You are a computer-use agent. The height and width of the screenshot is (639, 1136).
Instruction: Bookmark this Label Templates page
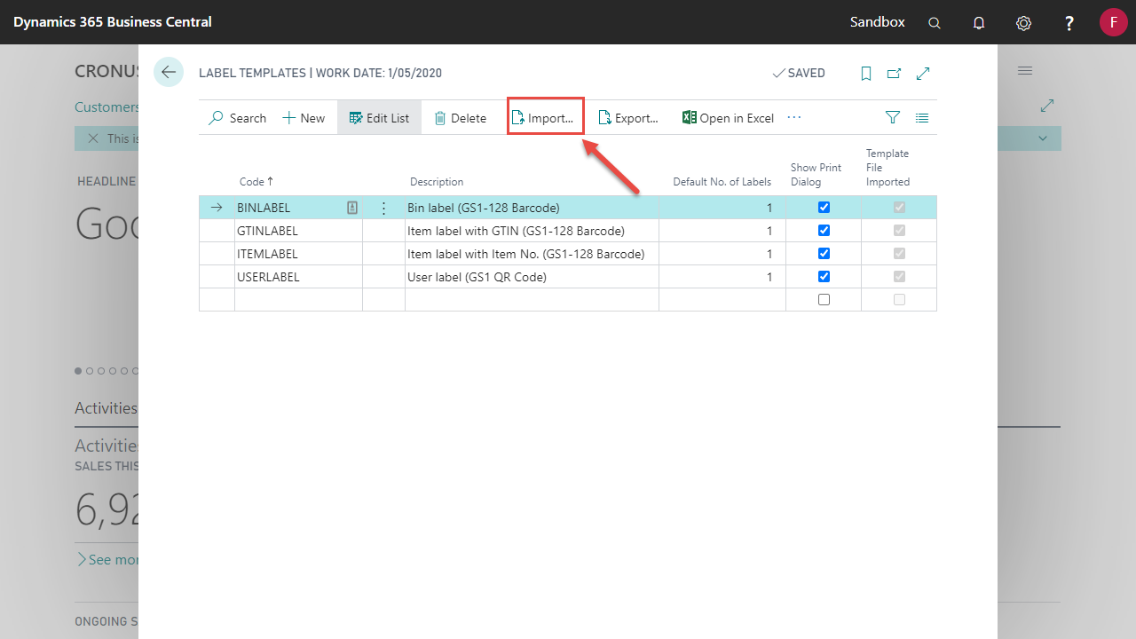[866, 74]
